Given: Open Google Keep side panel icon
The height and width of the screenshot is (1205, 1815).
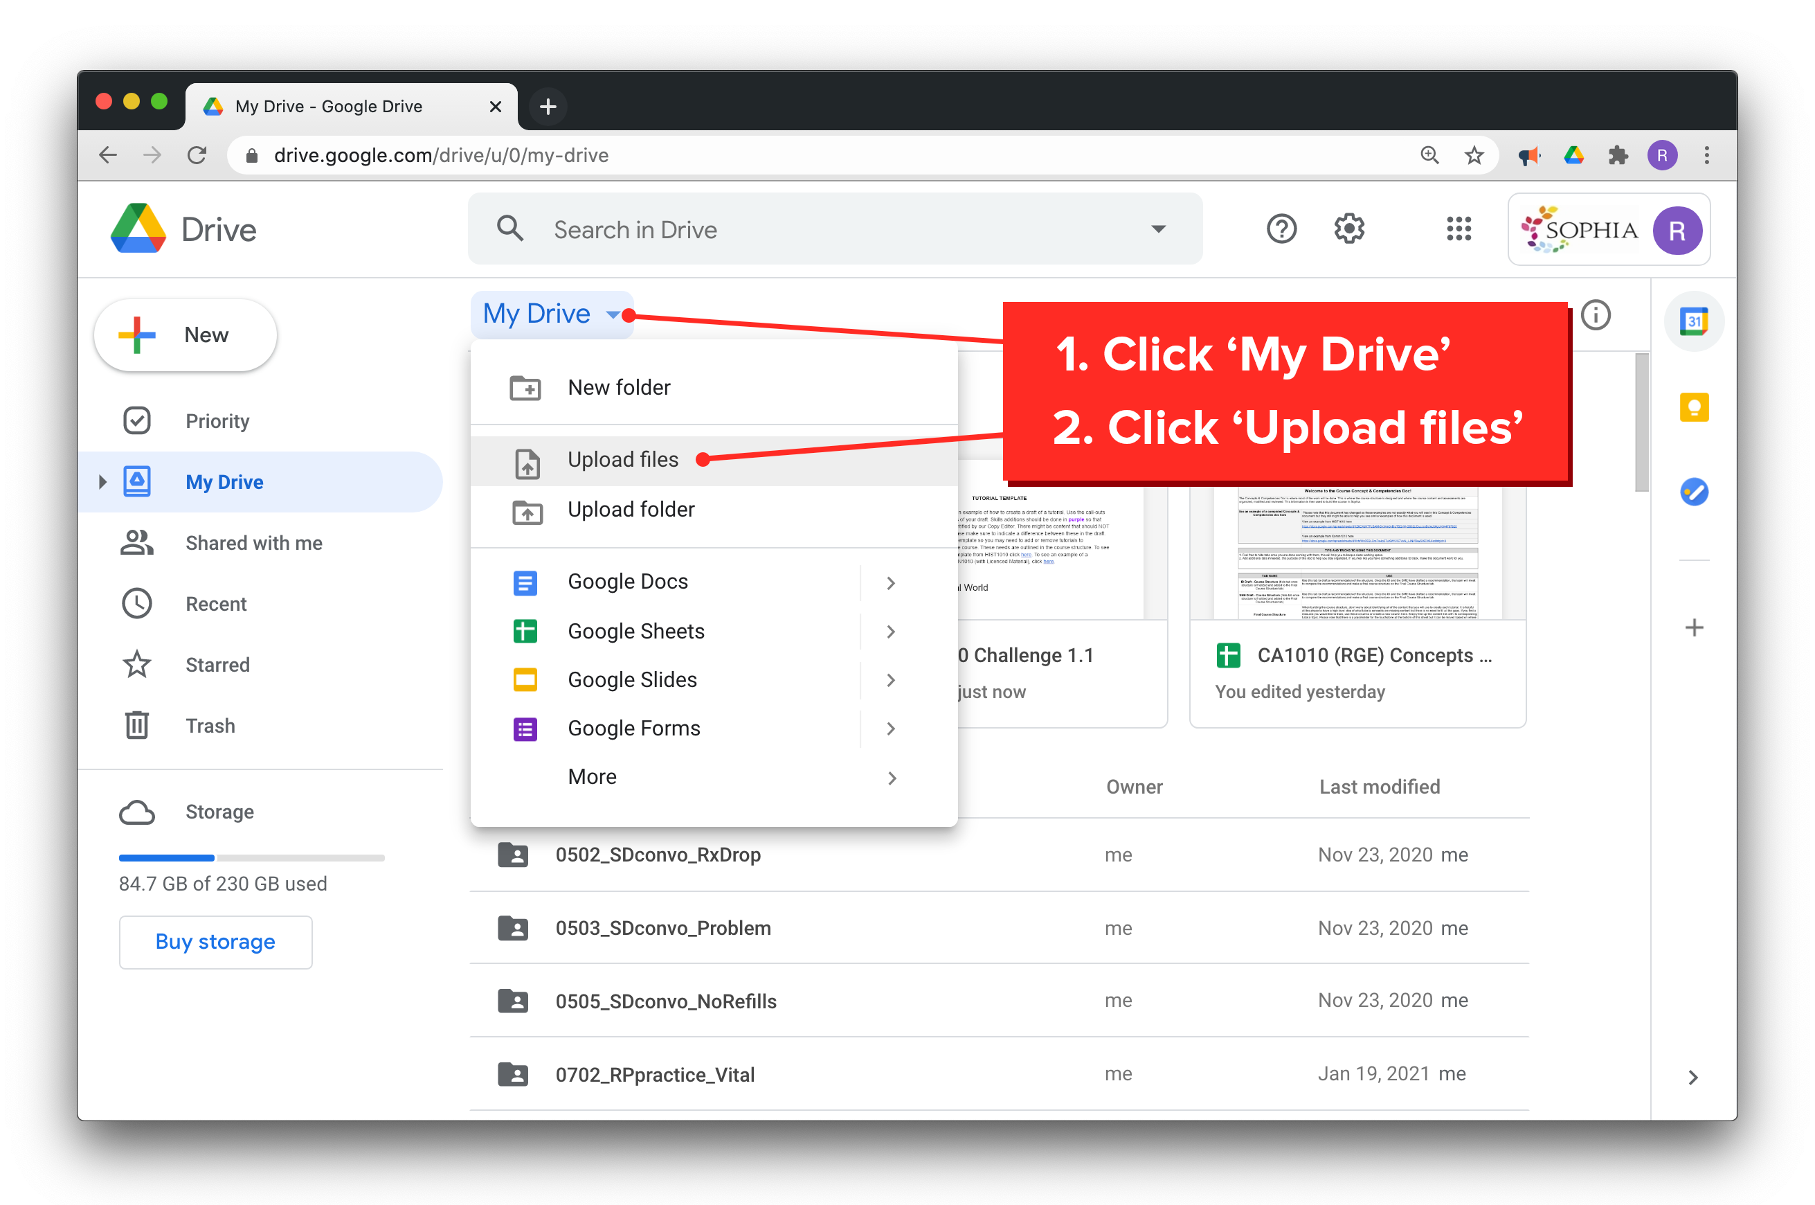Looking at the screenshot, I should [1694, 407].
